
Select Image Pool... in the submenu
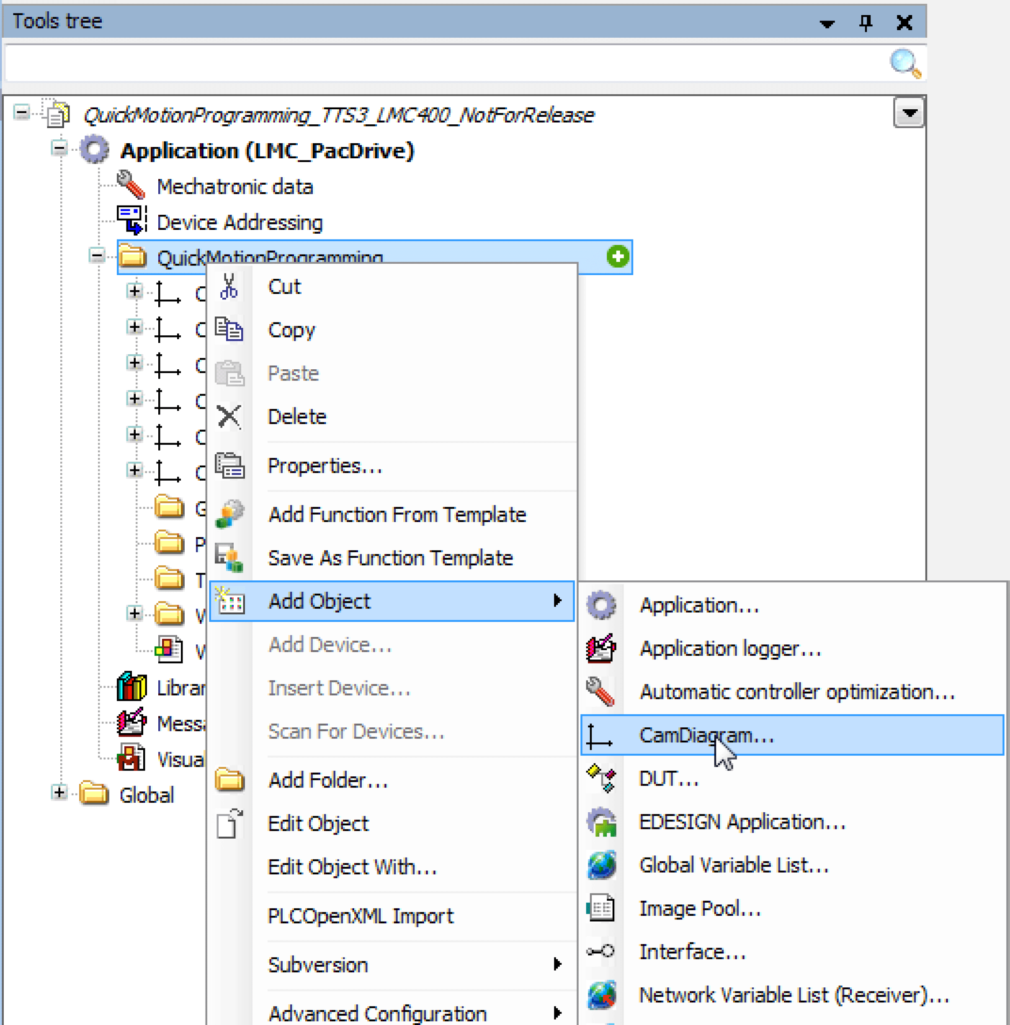pyautogui.click(x=793, y=909)
